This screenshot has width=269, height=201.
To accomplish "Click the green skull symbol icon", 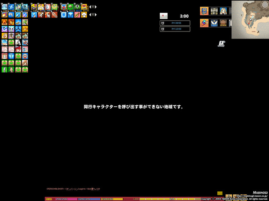I will coord(77,7).
